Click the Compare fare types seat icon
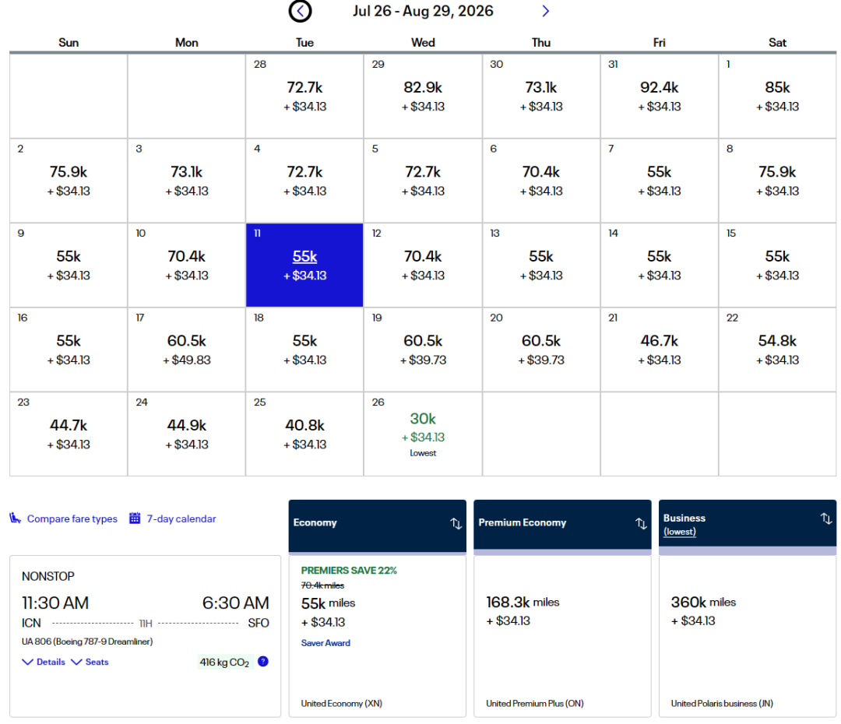The width and height of the screenshot is (841, 724). (16, 518)
